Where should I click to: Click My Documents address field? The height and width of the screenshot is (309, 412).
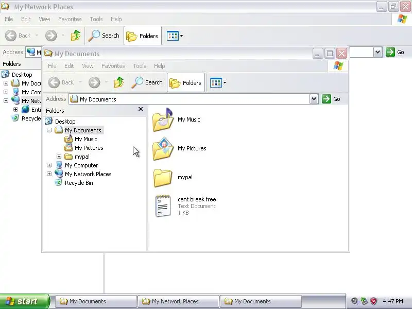(189, 99)
